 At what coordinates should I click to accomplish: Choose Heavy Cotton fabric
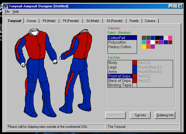120,47
